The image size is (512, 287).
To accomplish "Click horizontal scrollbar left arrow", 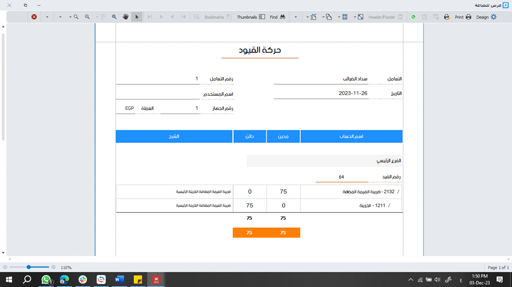I will (x=9, y=259).
